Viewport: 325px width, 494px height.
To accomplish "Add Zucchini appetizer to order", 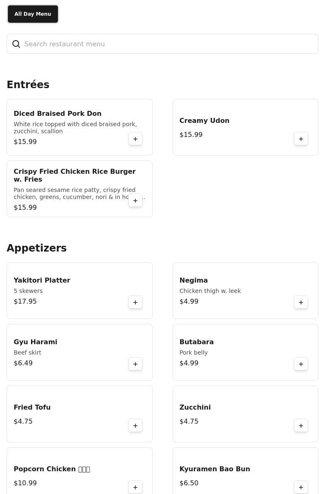I will tap(301, 426).
